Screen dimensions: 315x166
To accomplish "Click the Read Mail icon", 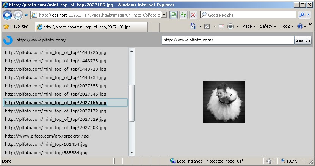I will pyautogui.click(x=221, y=26).
